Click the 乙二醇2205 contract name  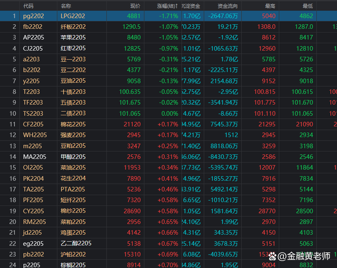pos(76,243)
